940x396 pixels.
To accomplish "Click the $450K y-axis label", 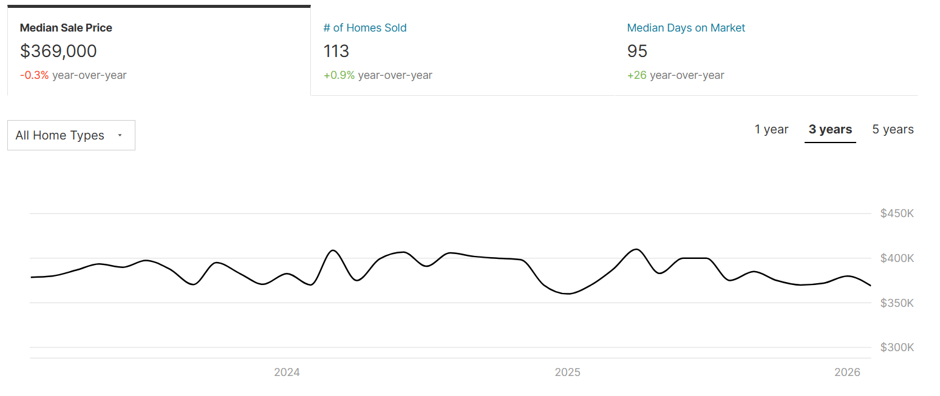I will point(897,213).
